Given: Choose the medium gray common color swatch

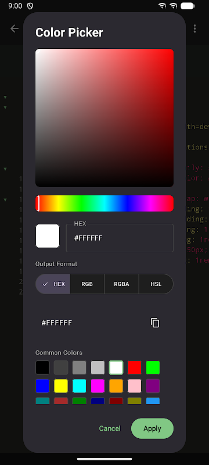Looking at the screenshot, I should coord(80,367).
